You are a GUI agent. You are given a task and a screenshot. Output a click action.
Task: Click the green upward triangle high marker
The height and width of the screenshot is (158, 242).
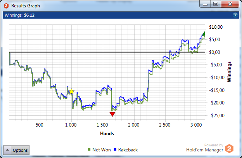coord(204,33)
